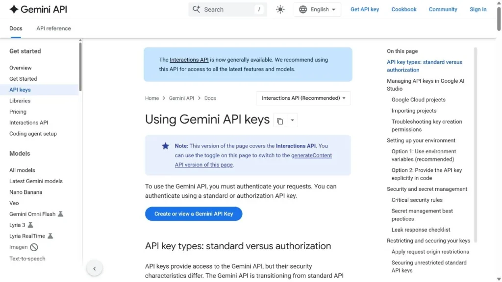Open Imagen in the sidebar
The width and height of the screenshot is (502, 282).
(x=18, y=247)
